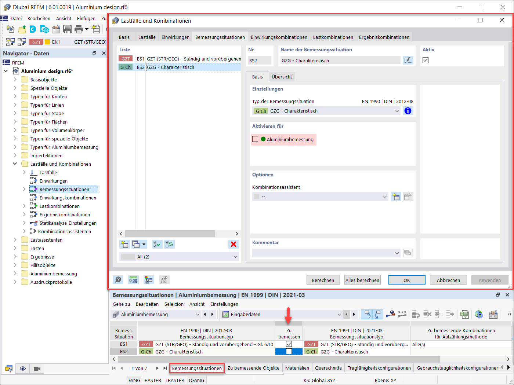Collapse the Lastfälle und Kombinationen tree node
This screenshot has height=385, width=514.
pyautogui.click(x=15, y=164)
